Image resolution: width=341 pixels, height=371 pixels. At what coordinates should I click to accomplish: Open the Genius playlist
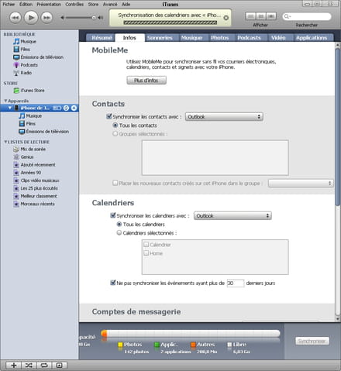pos(27,157)
